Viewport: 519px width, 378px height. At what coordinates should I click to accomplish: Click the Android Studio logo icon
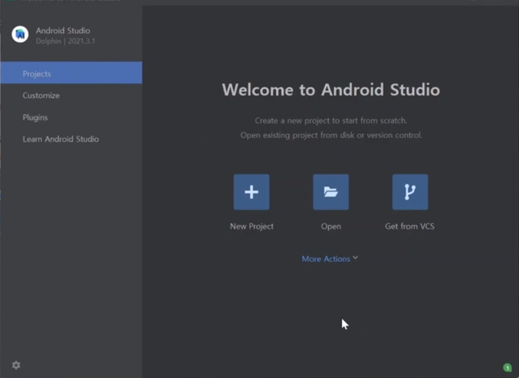[x=20, y=34]
